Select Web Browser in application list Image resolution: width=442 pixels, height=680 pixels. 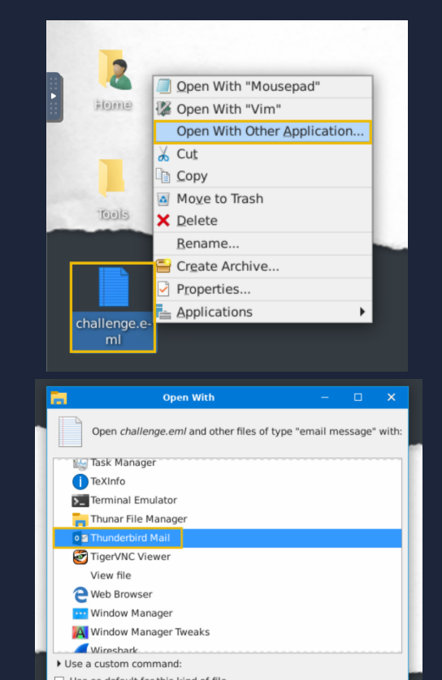pyautogui.click(x=227, y=595)
